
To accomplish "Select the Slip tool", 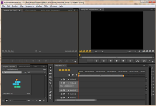I will click(50, 86).
